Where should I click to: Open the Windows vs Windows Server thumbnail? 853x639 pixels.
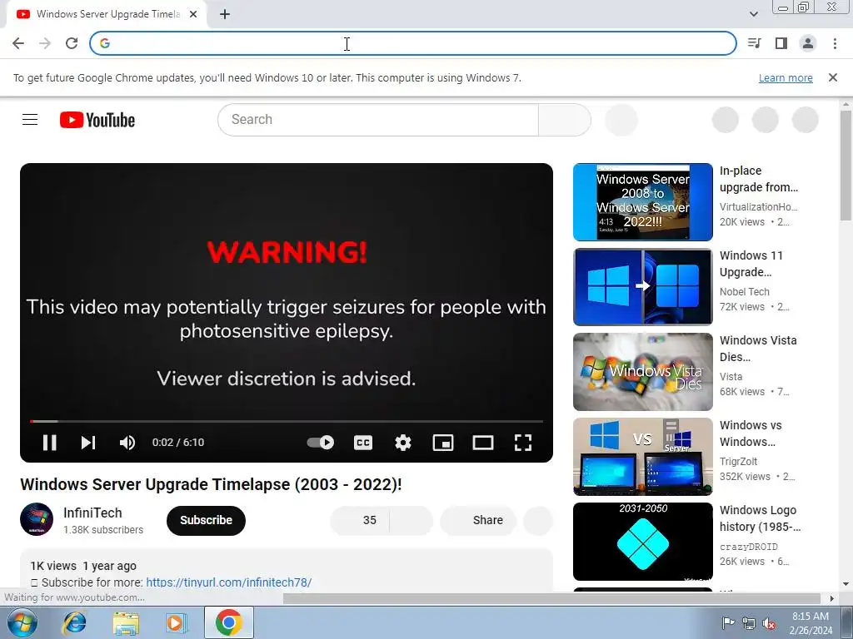pos(642,457)
